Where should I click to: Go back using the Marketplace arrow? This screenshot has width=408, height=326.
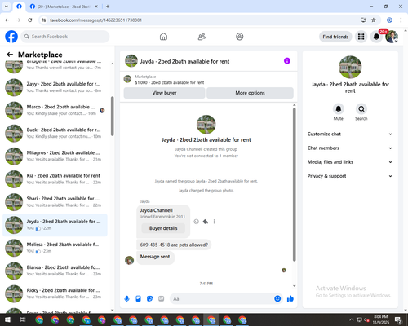coord(10,55)
